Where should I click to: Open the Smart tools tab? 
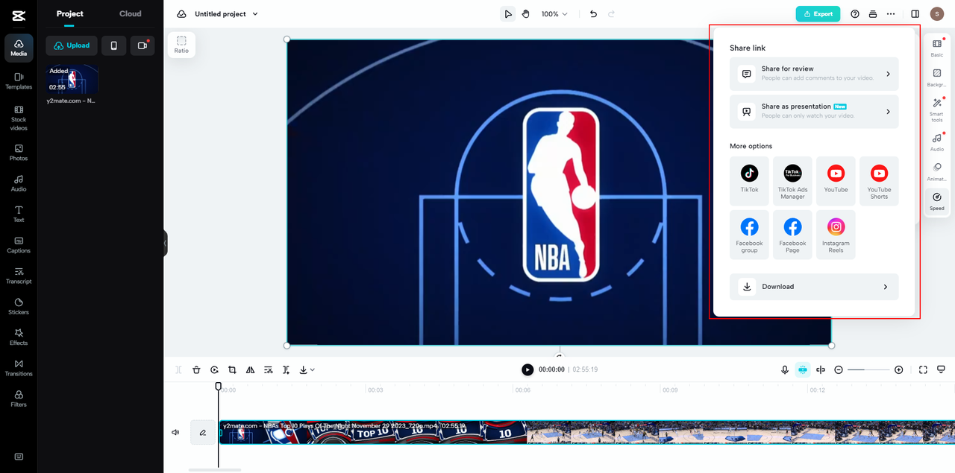(x=937, y=110)
